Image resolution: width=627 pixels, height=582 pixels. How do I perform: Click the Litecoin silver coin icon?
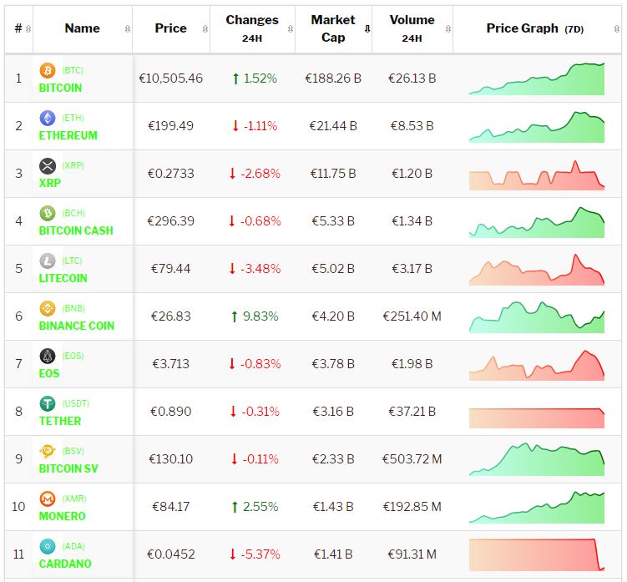[48, 261]
